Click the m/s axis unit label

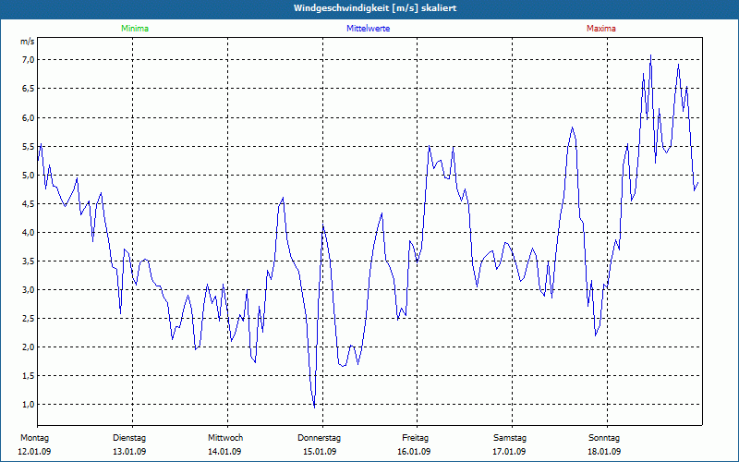28,42
